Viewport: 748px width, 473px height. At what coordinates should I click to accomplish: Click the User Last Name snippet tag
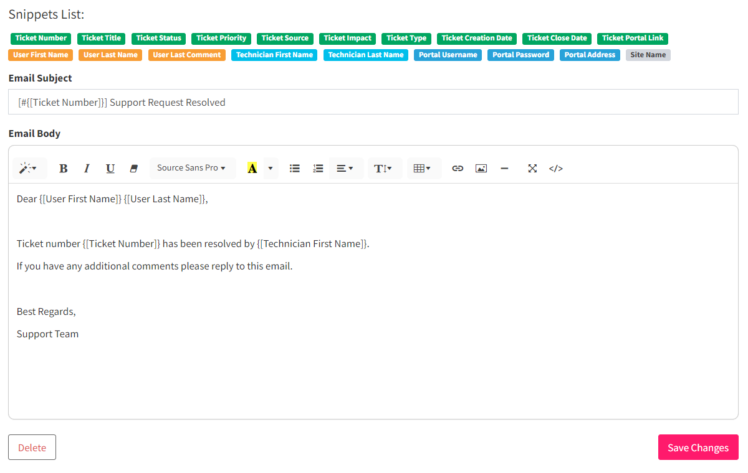(110, 55)
